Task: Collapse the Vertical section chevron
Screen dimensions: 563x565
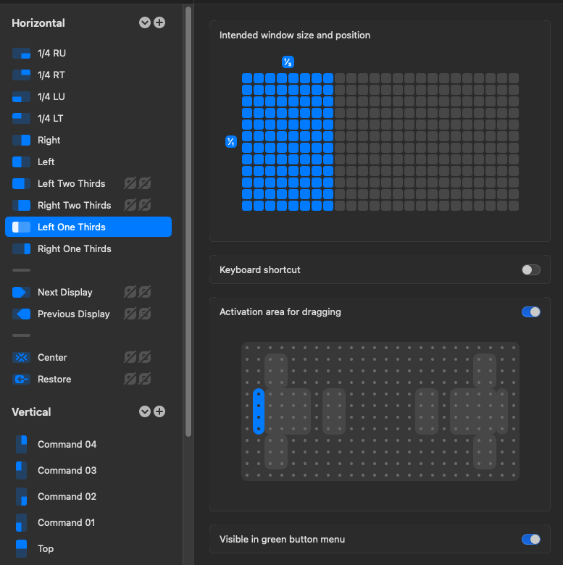Action: click(145, 412)
